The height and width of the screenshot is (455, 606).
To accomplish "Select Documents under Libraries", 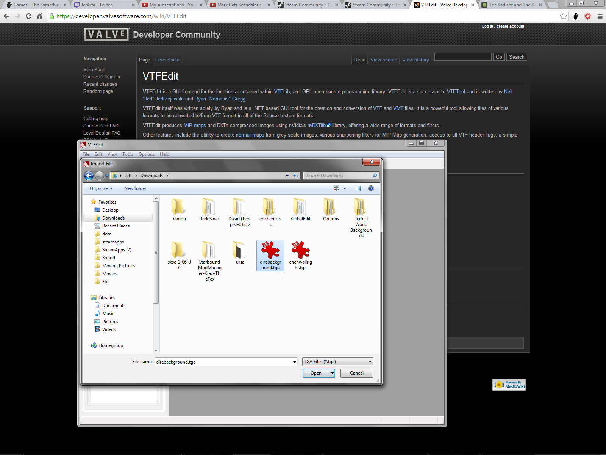I will tap(114, 306).
